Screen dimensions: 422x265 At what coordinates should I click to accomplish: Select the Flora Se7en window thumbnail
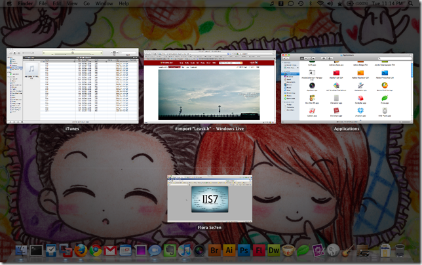[x=210, y=199]
